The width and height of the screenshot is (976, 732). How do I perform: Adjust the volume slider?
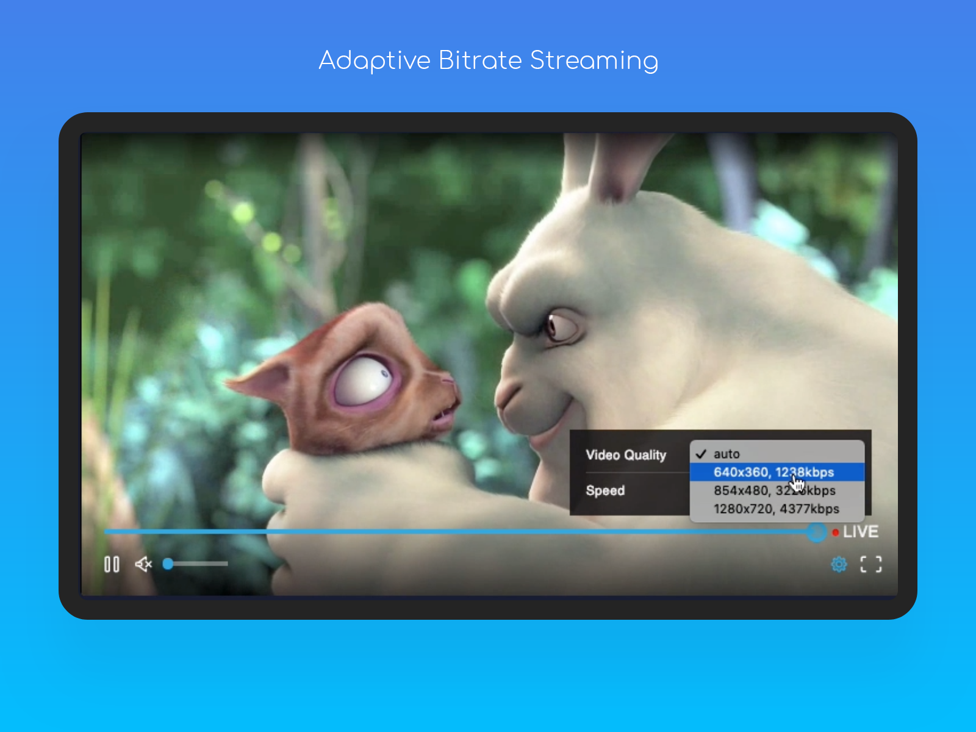click(195, 564)
